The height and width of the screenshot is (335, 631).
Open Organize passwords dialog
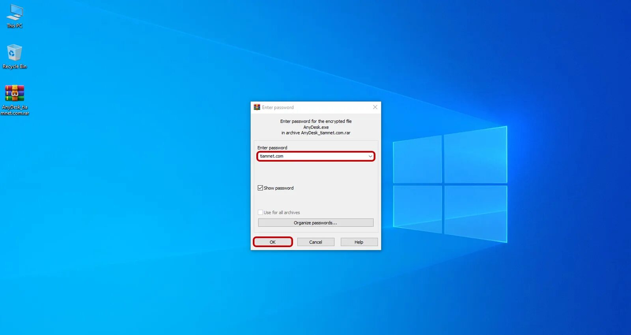(x=315, y=223)
